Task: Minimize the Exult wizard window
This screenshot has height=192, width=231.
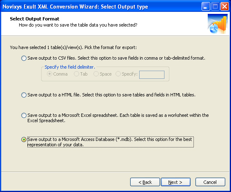Action: (206, 7)
